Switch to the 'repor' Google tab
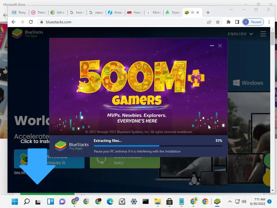The image size is (277, 208). tap(96, 12)
